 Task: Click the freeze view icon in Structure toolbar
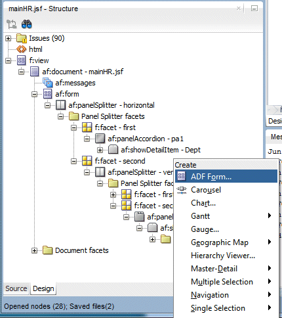pos(11,24)
